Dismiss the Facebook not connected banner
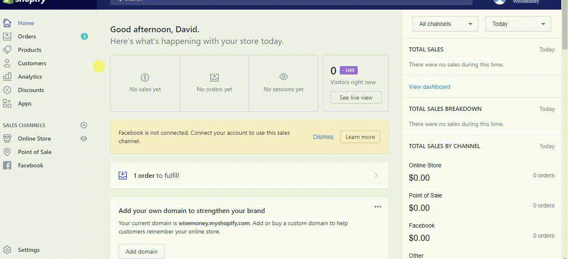 [x=323, y=137]
